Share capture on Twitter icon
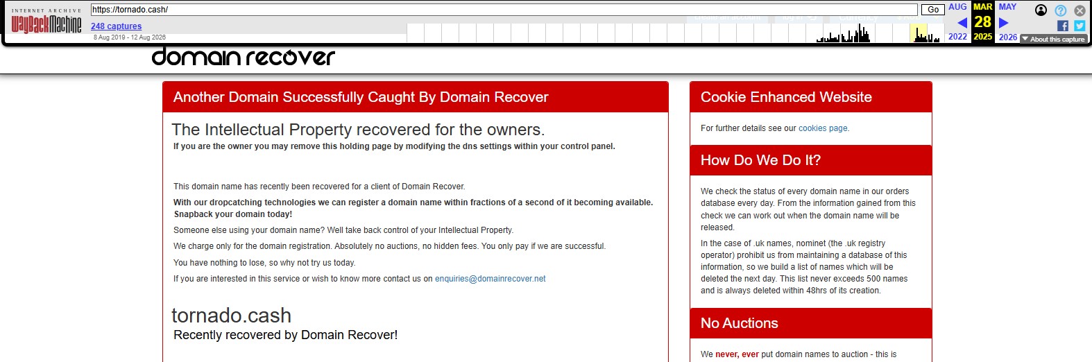1092x362 pixels. click(1080, 26)
